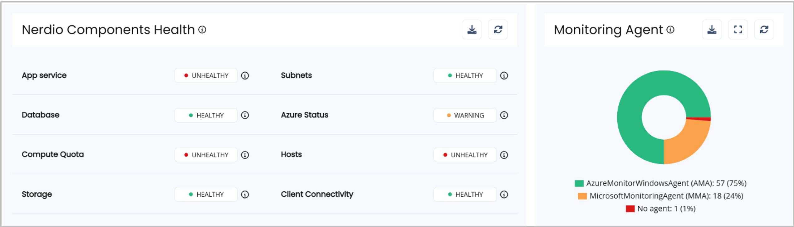Refresh the Monitoring Agent widget
The height and width of the screenshot is (227, 794).
tap(764, 30)
